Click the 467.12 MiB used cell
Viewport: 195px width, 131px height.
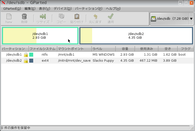coord(148,61)
